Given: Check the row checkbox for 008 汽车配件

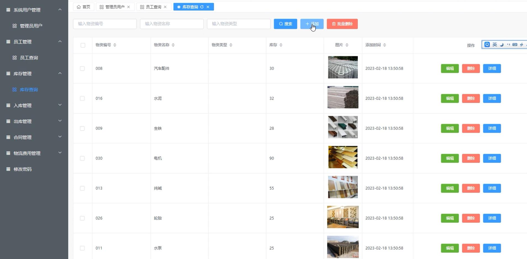Looking at the screenshot, I should tap(82, 68).
